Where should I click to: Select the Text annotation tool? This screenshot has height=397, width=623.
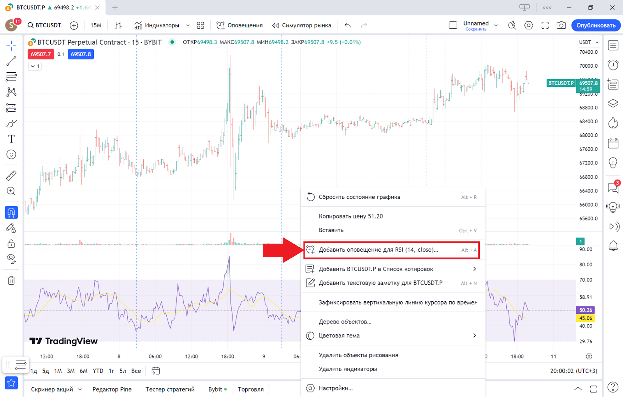[11, 139]
